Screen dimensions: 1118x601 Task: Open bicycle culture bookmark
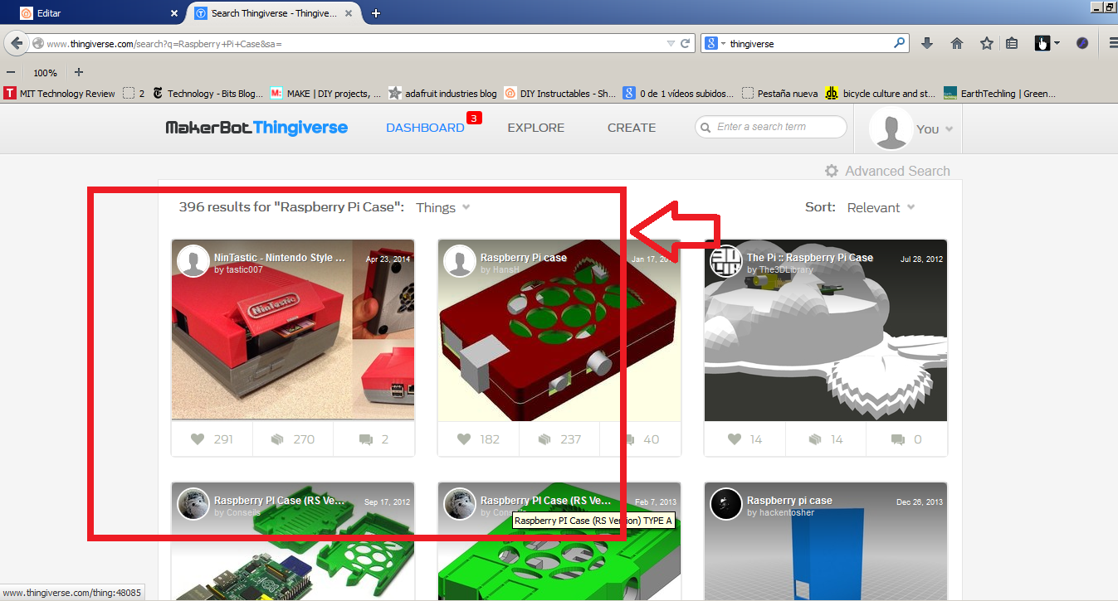coord(881,94)
